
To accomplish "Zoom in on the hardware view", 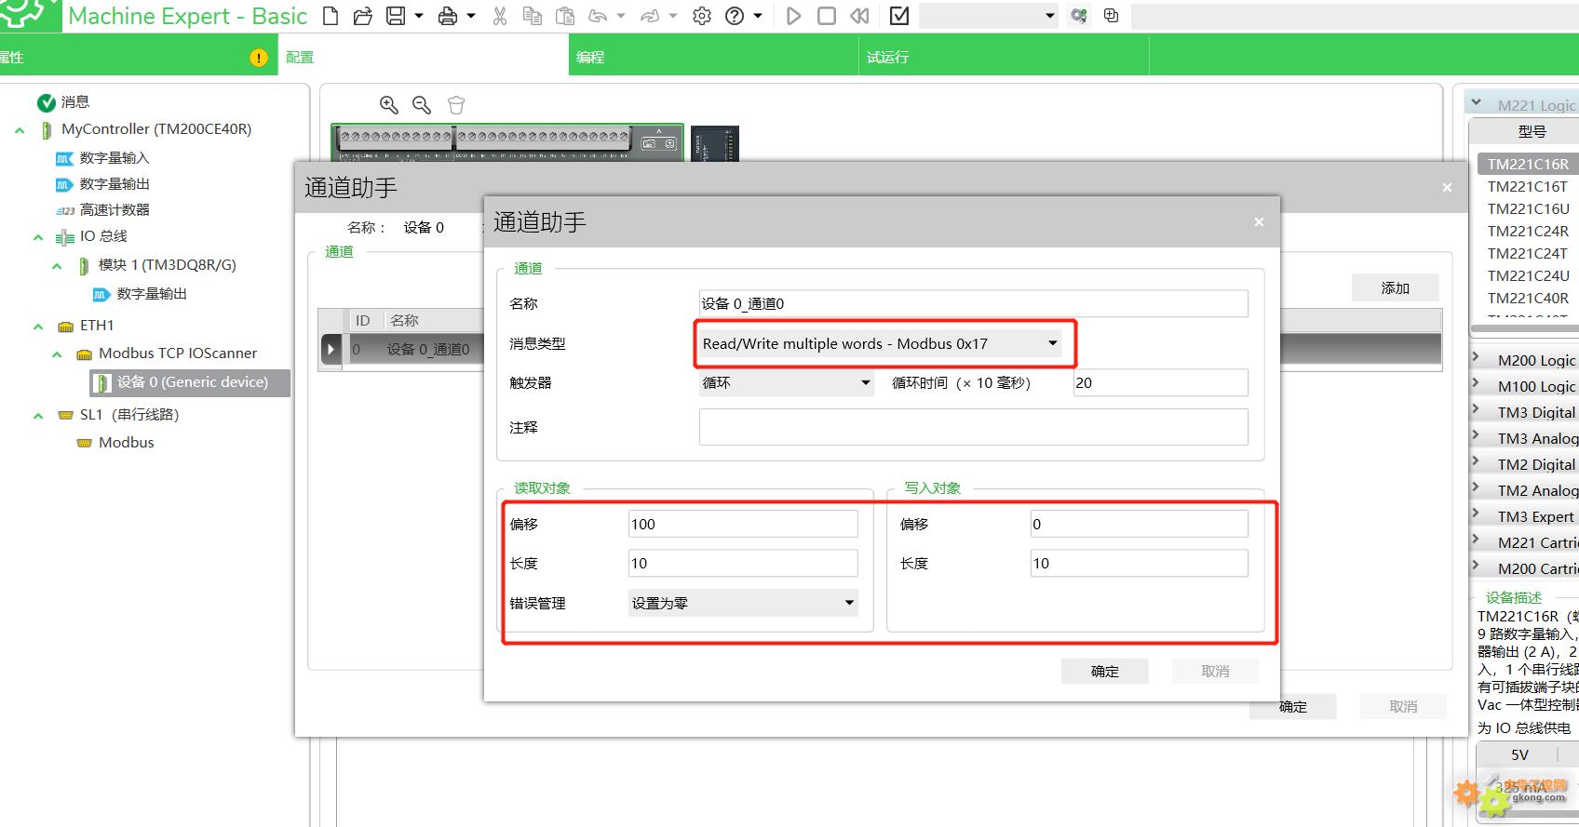I will tap(389, 105).
